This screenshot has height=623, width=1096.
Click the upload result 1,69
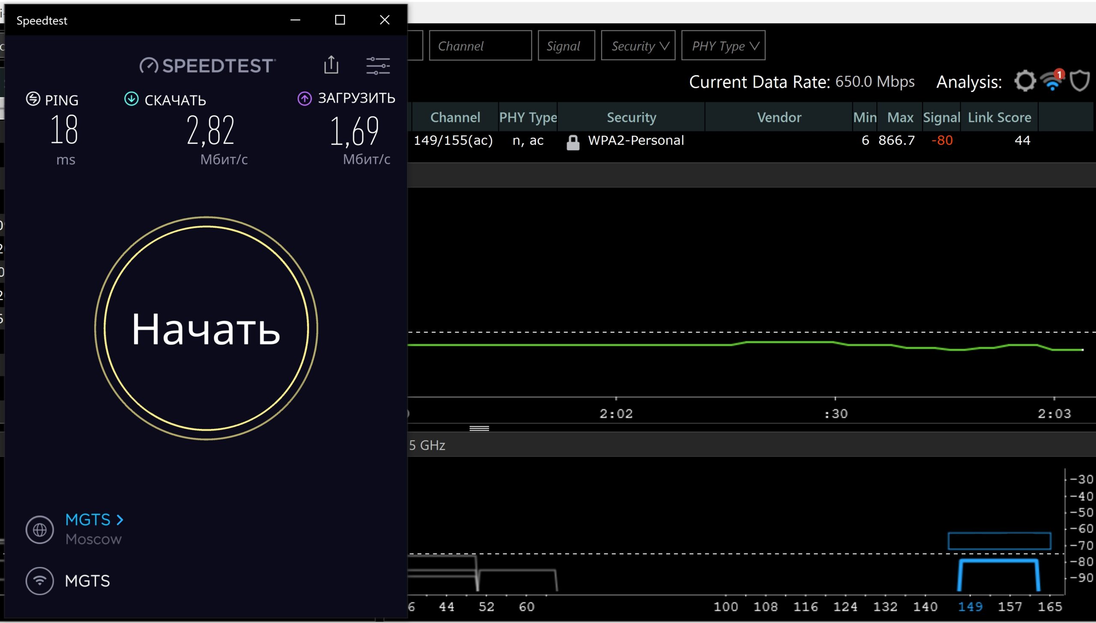(x=354, y=131)
